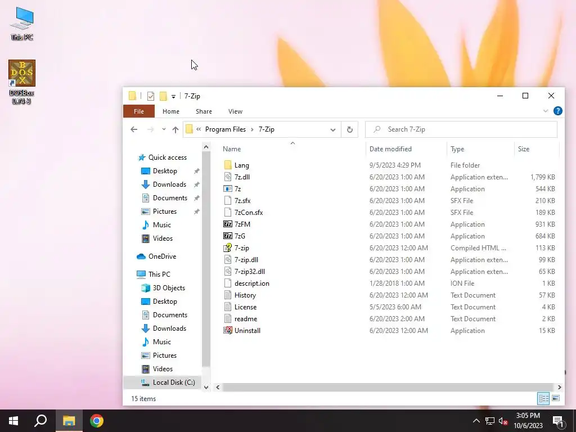Switch to details view layout icon
Screen dimensions: 576x432
click(x=543, y=398)
